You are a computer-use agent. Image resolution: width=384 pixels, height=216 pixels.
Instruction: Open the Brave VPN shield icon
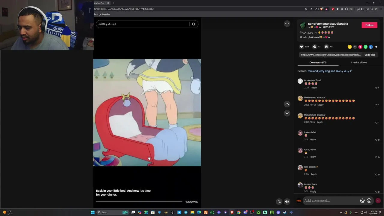coord(376,9)
